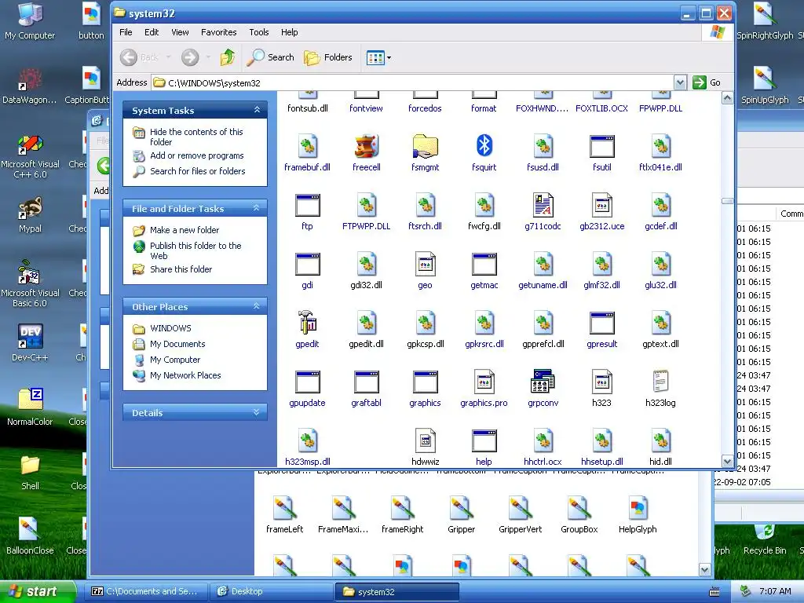Image resolution: width=804 pixels, height=603 pixels.
Task: Open the Back button history dropdown arrow
Action: pyautogui.click(x=168, y=57)
